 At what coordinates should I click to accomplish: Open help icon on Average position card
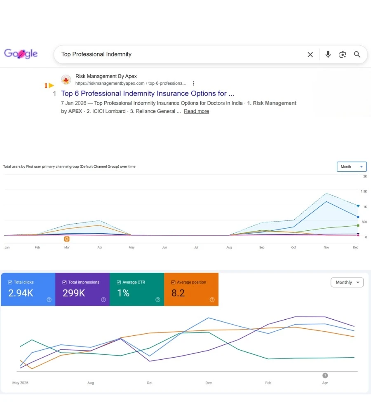tap(212, 300)
